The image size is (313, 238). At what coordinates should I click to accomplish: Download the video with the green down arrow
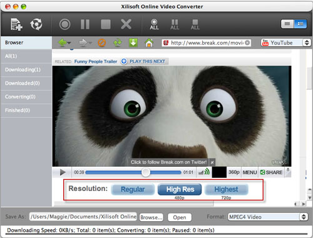(133, 43)
